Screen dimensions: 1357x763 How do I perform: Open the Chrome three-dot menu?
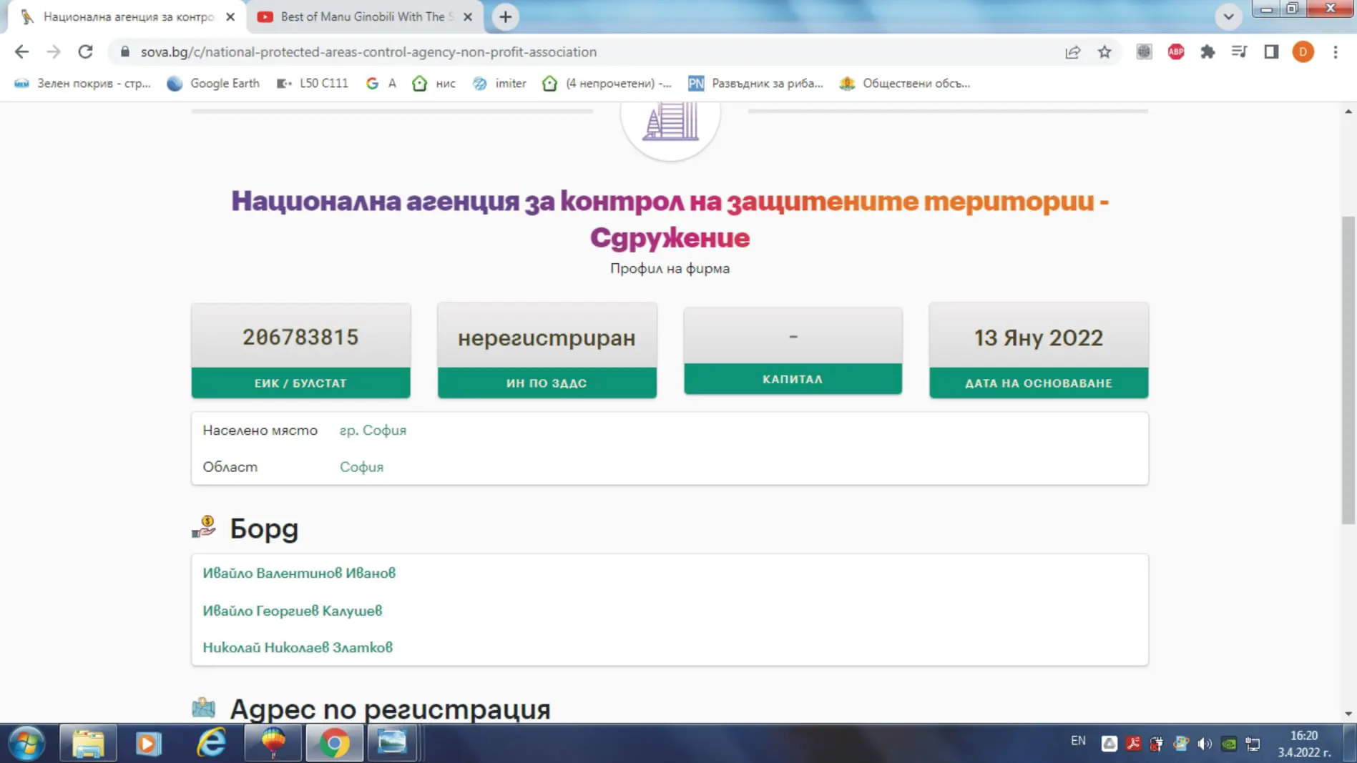tap(1335, 51)
